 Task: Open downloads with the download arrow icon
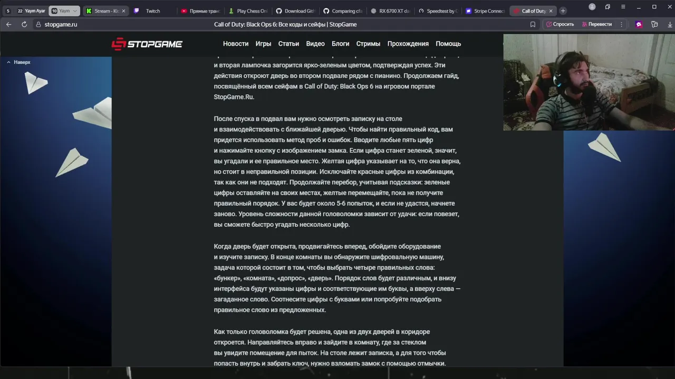(670, 24)
